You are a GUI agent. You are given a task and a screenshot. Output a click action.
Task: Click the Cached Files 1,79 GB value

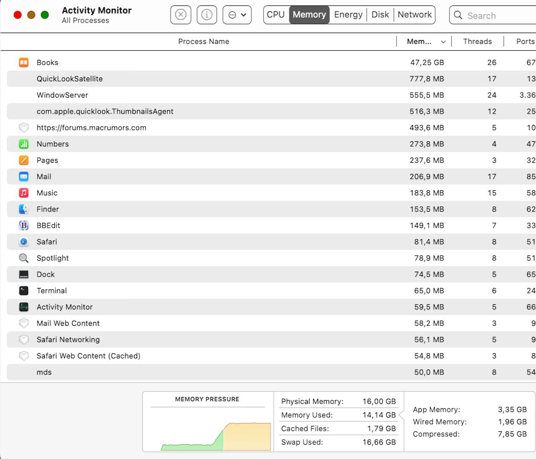pyautogui.click(x=381, y=428)
